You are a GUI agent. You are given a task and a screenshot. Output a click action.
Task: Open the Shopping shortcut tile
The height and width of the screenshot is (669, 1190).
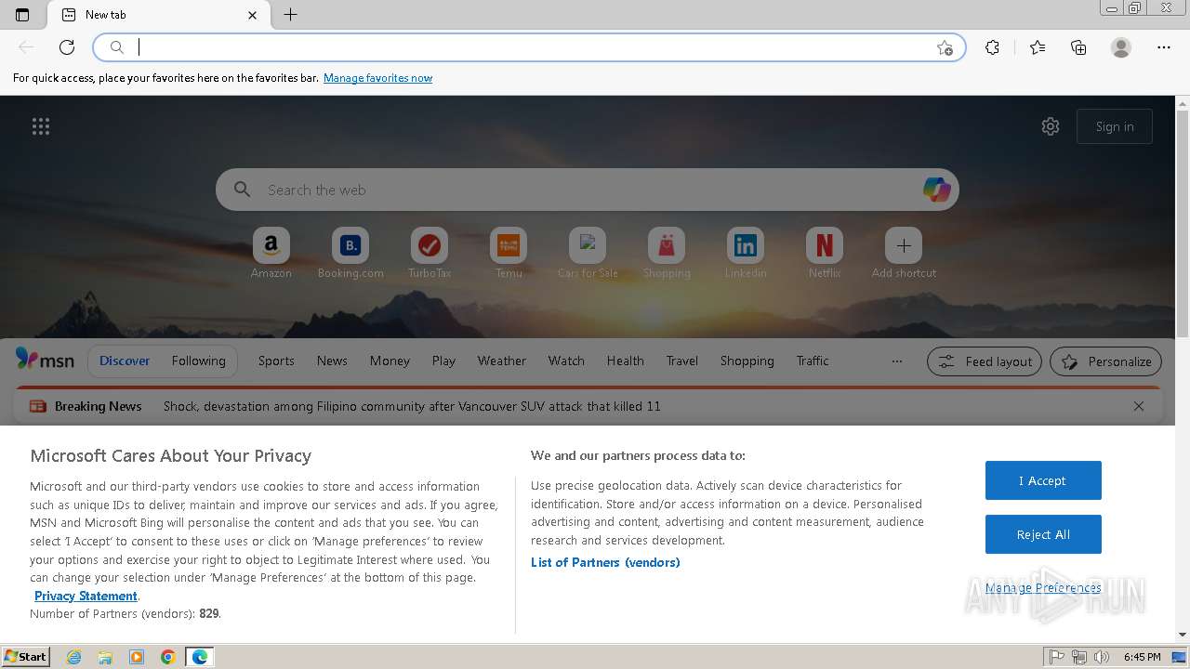click(667, 253)
